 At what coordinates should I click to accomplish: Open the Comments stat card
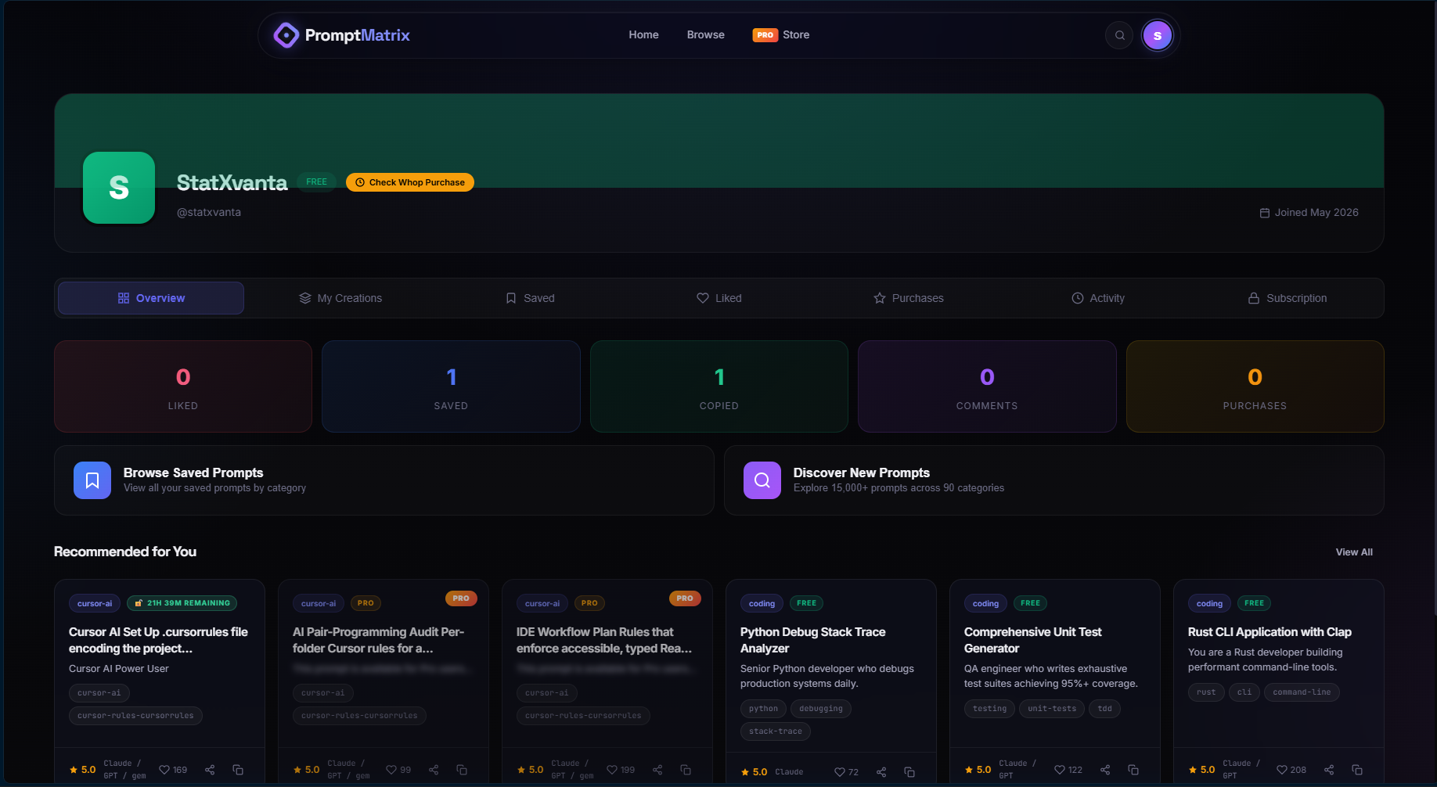tap(987, 386)
